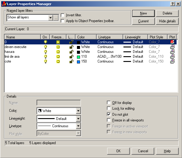Sort by the Freeze column header
182x158 pixels.
point(58,37)
